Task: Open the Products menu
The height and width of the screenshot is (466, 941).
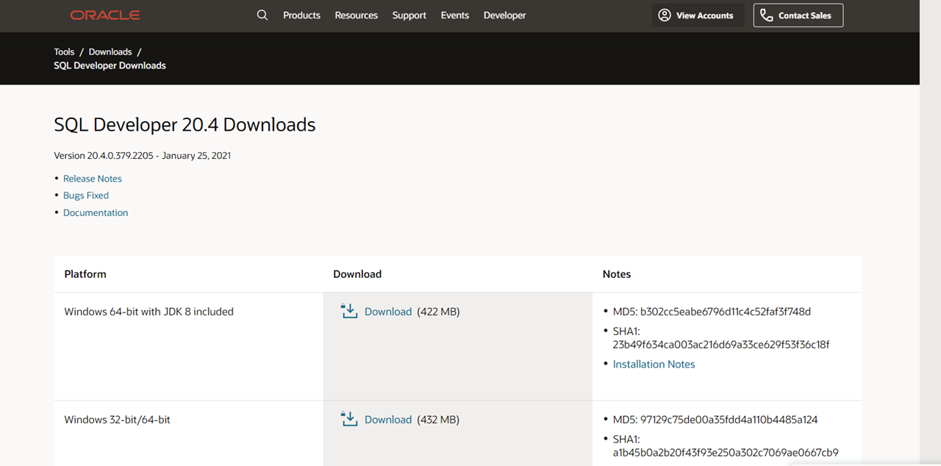Action: (x=301, y=15)
